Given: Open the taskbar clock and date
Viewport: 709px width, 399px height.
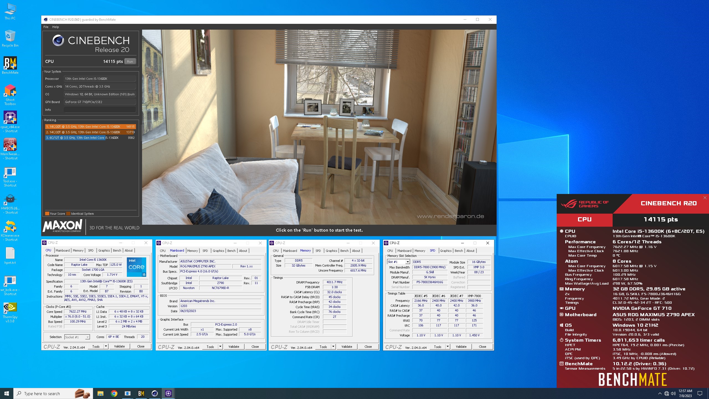Looking at the screenshot, I should (685, 393).
